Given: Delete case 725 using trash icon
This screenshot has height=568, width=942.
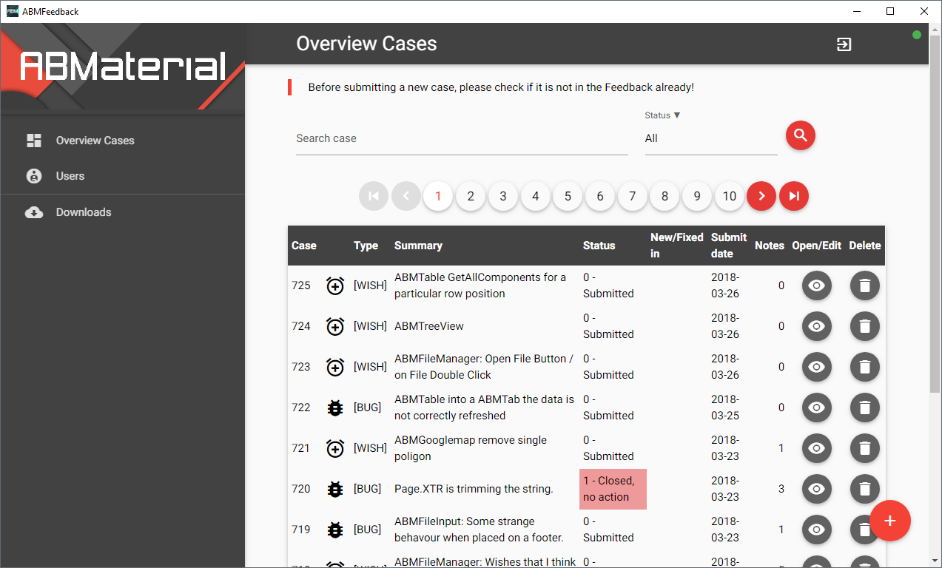Looking at the screenshot, I should (x=865, y=285).
